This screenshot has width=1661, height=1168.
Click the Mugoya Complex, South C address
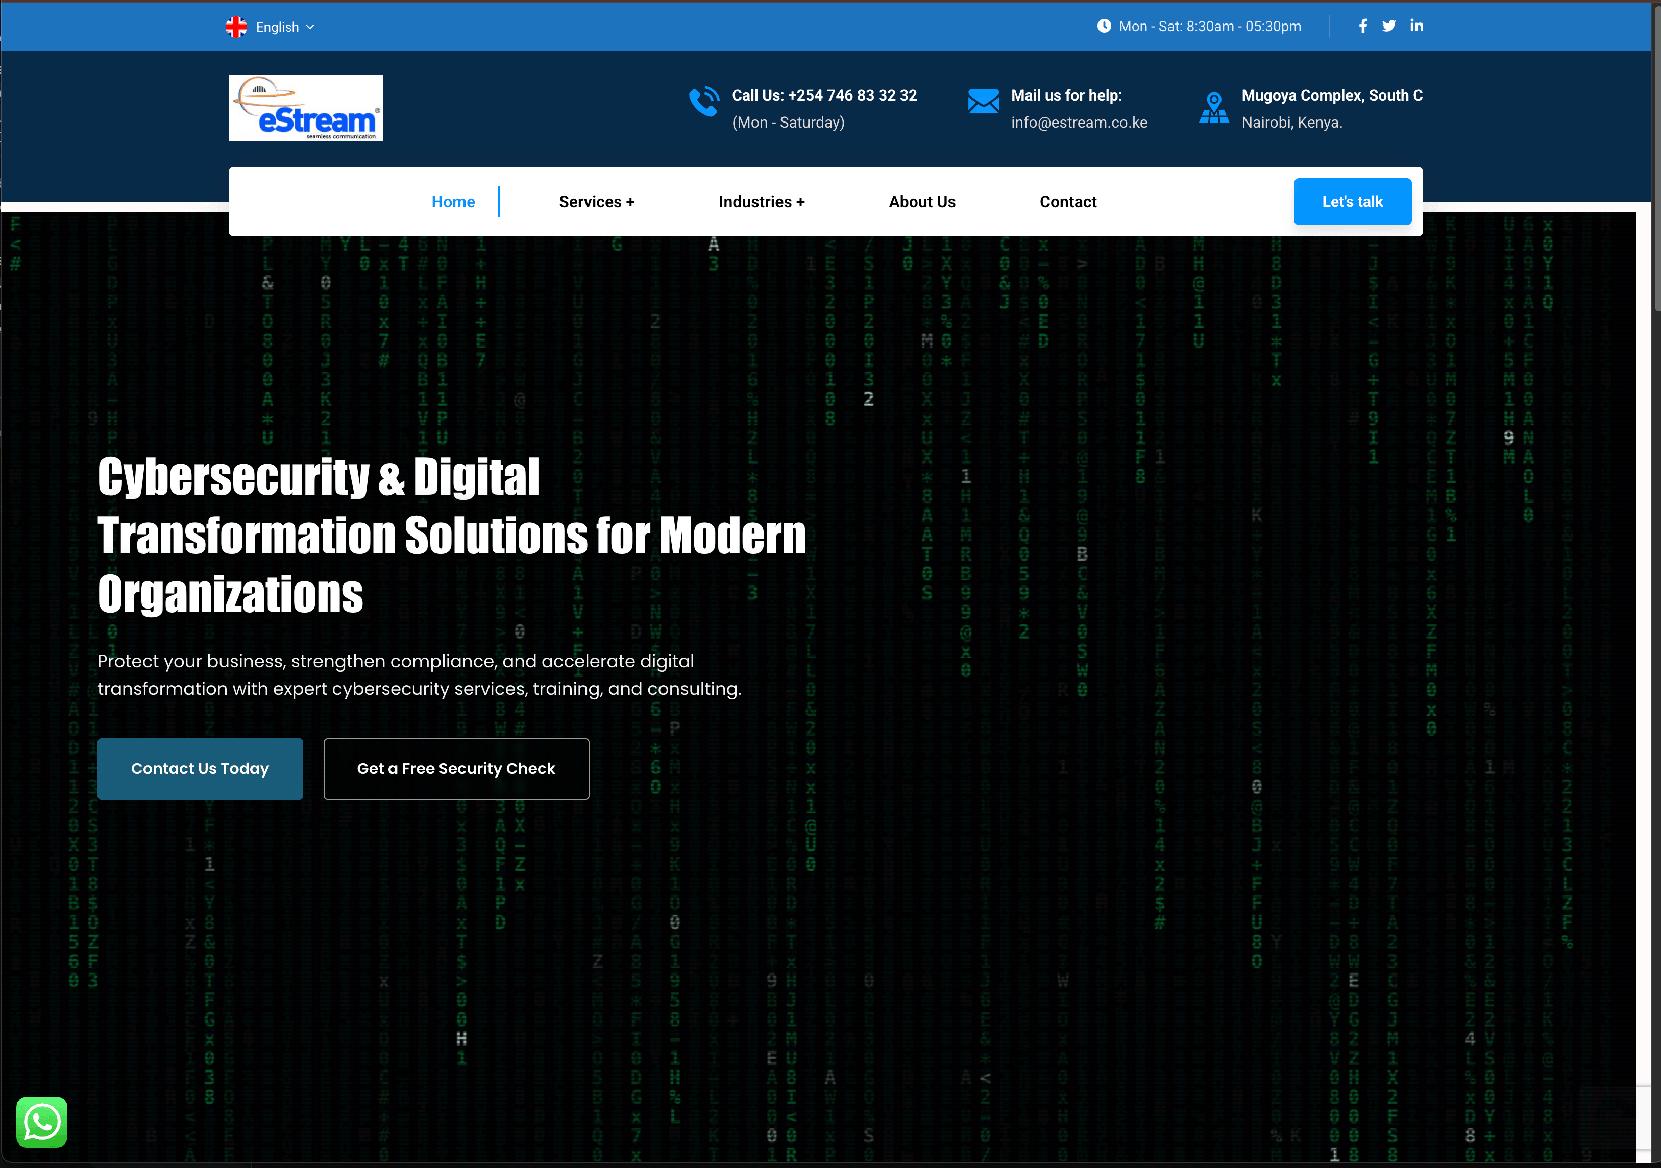1332,95
